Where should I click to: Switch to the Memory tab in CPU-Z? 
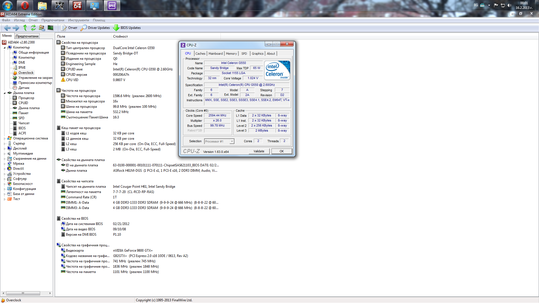point(231,54)
